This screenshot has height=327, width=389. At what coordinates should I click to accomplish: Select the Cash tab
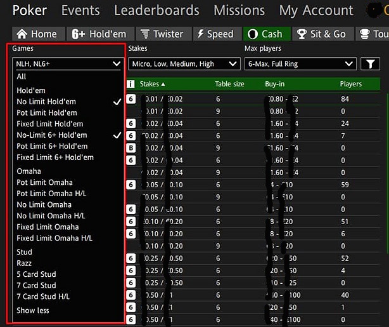[x=267, y=34]
